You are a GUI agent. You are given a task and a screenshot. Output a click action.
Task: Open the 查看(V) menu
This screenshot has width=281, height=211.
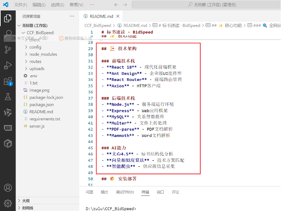click(x=76, y=5)
